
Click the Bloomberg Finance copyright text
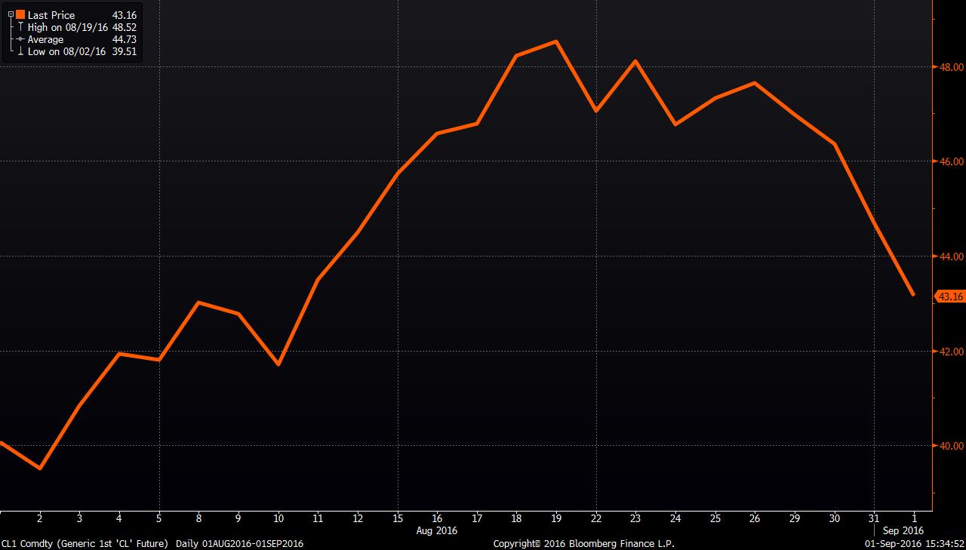click(583, 543)
